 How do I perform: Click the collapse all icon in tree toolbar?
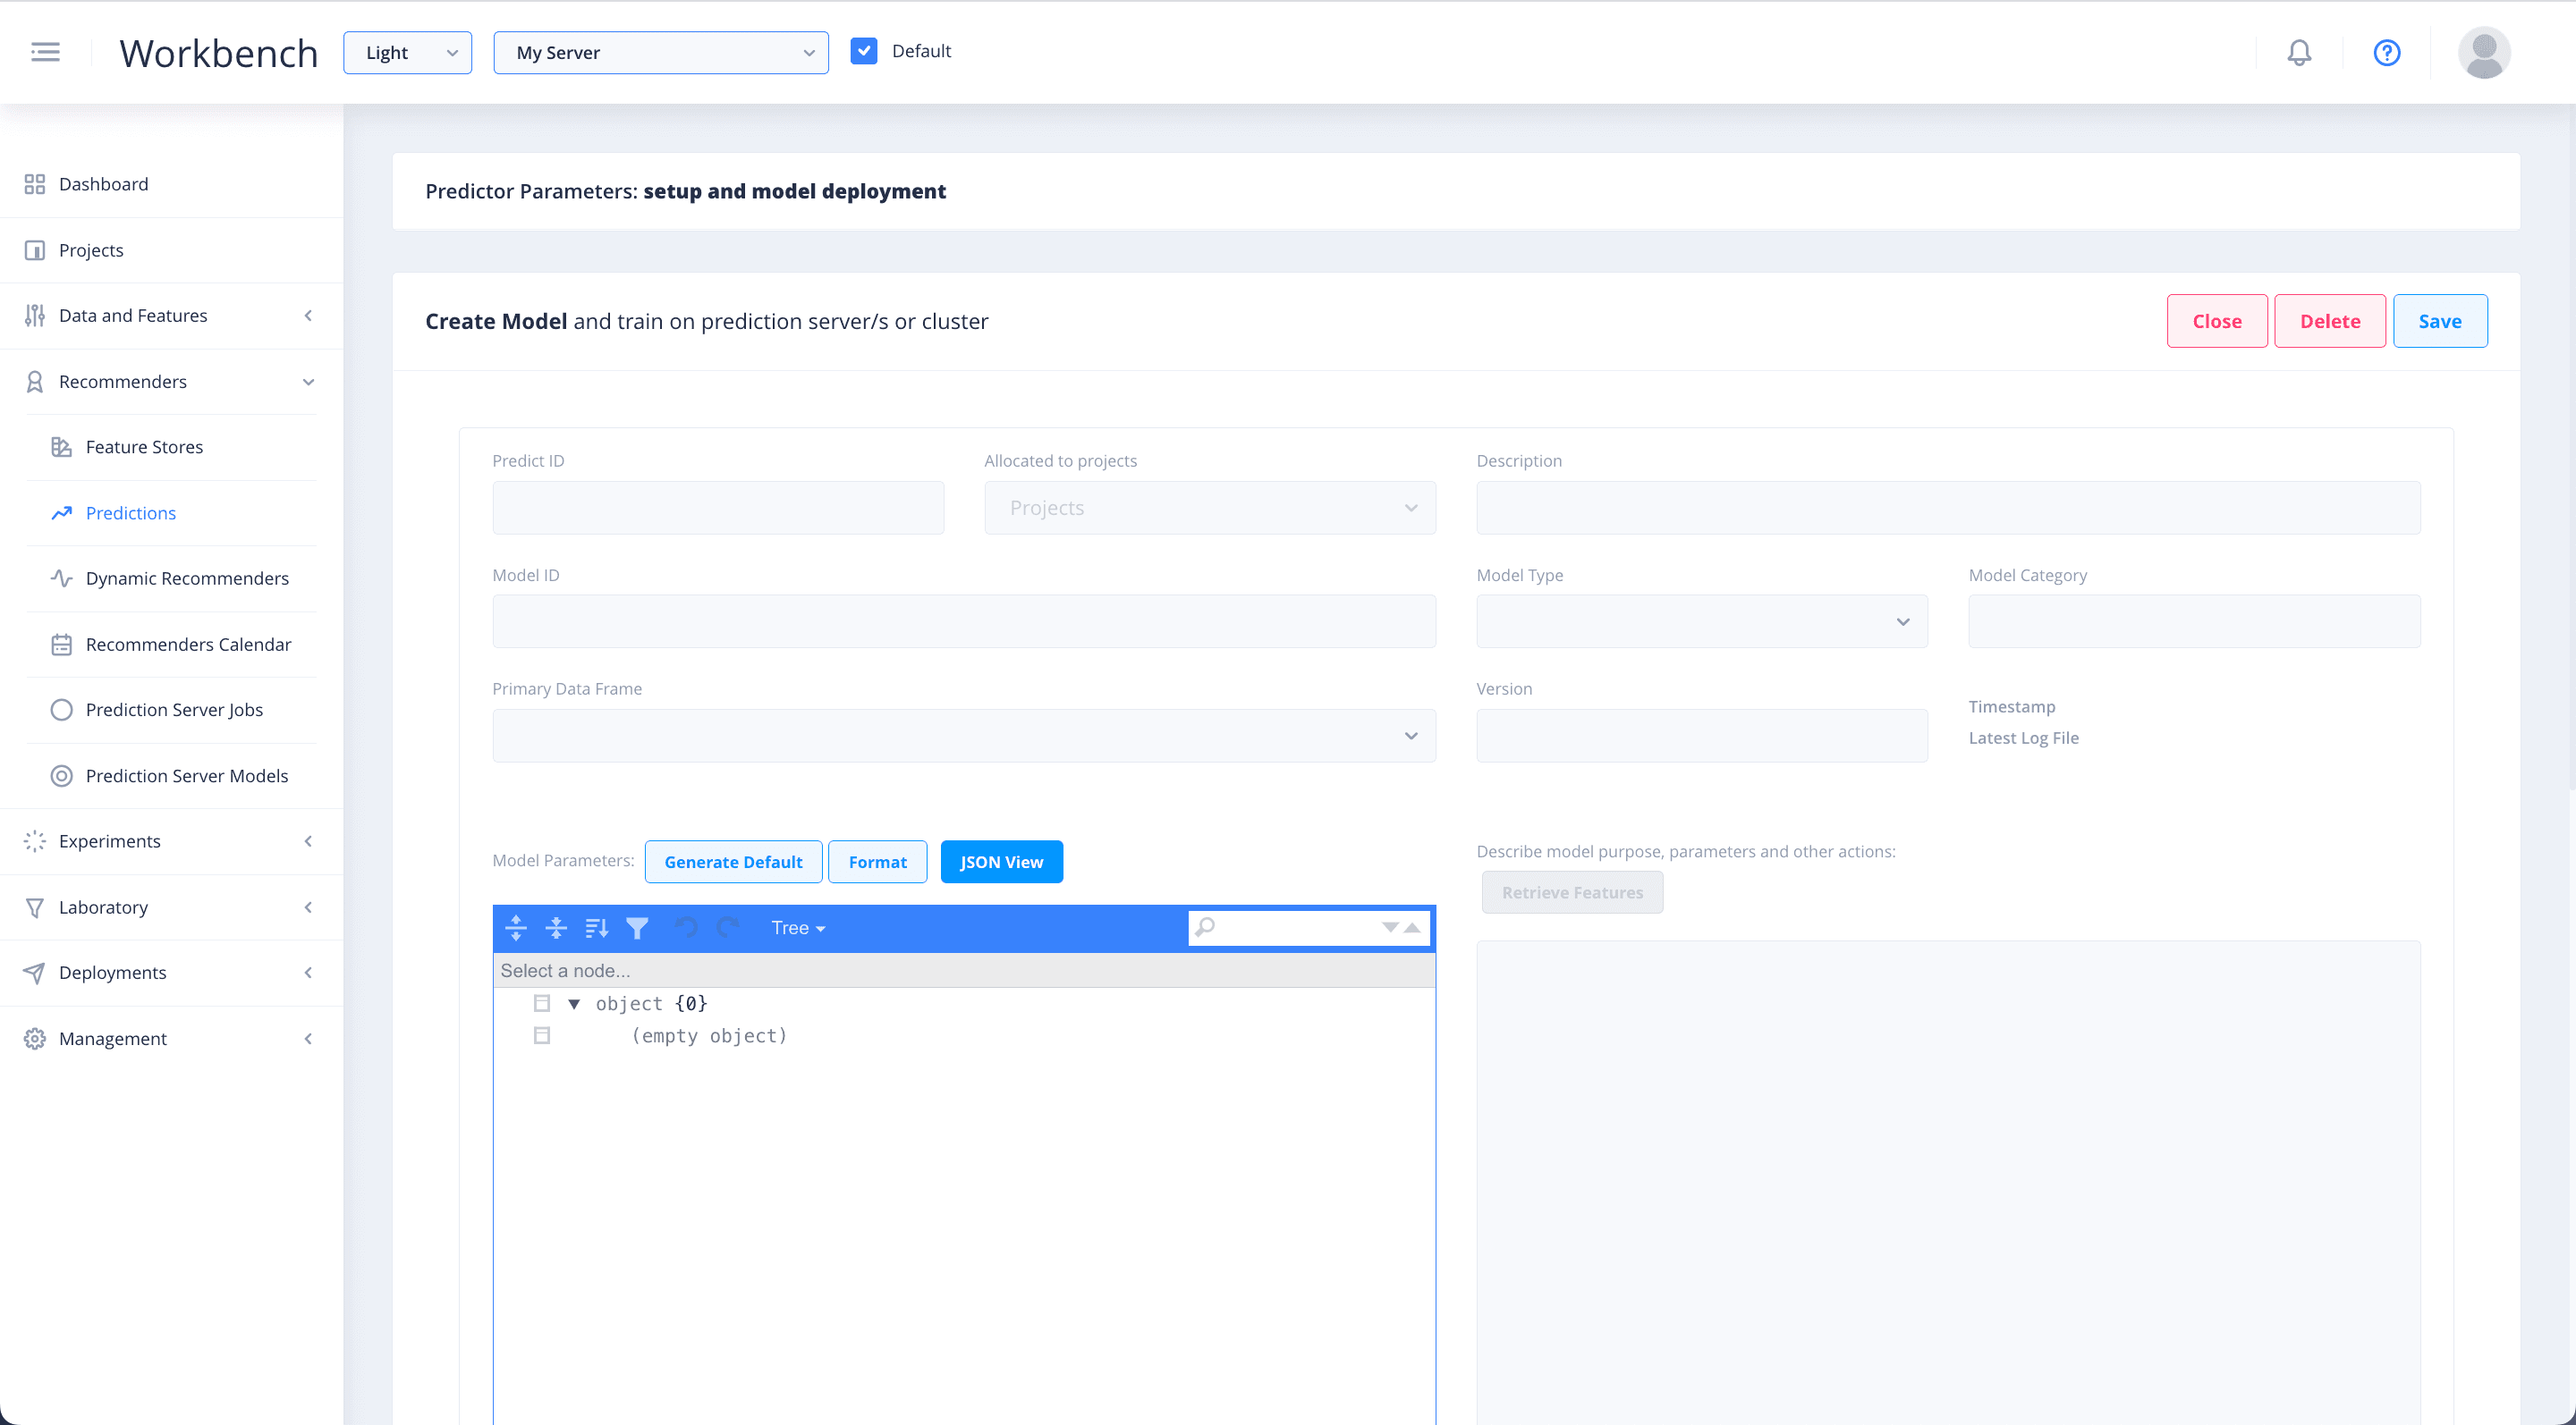[558, 926]
